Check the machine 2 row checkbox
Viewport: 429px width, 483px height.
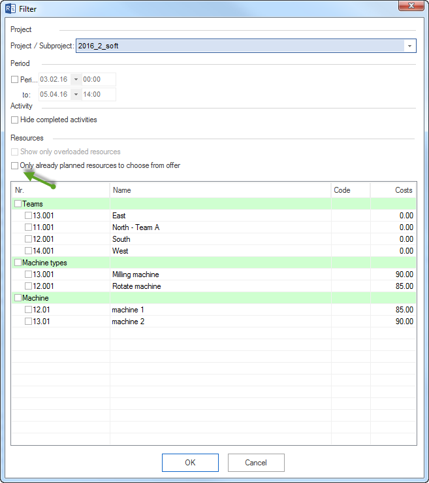[28, 322]
